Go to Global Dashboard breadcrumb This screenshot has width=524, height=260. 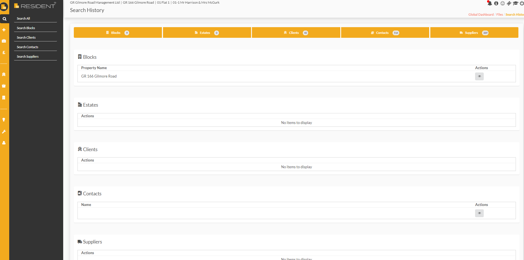[x=481, y=15]
